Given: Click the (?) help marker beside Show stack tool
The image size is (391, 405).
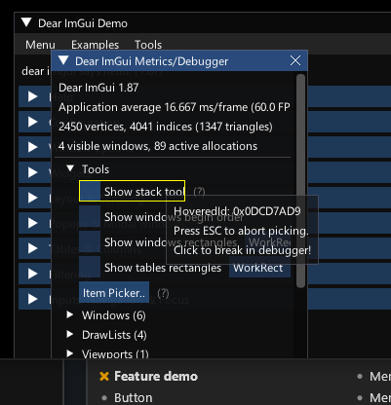Looking at the screenshot, I should [199, 192].
